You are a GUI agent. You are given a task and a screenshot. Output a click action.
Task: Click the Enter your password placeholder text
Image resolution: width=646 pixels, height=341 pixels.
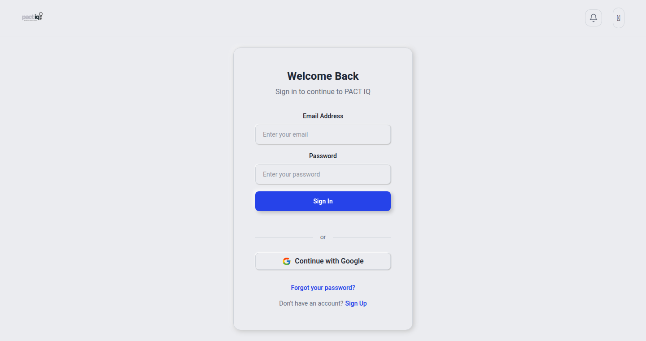[292, 174]
